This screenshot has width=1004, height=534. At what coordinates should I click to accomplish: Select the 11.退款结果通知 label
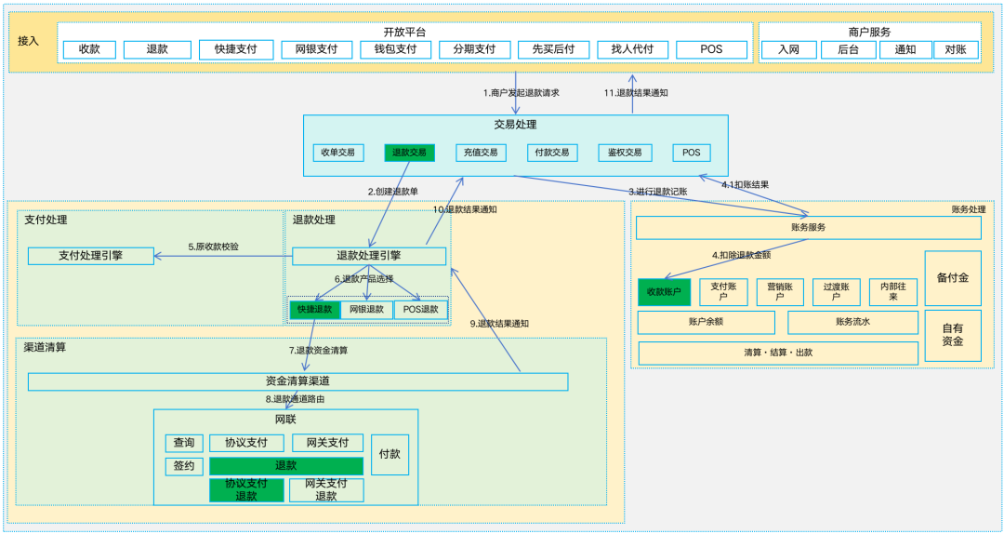pos(636,93)
